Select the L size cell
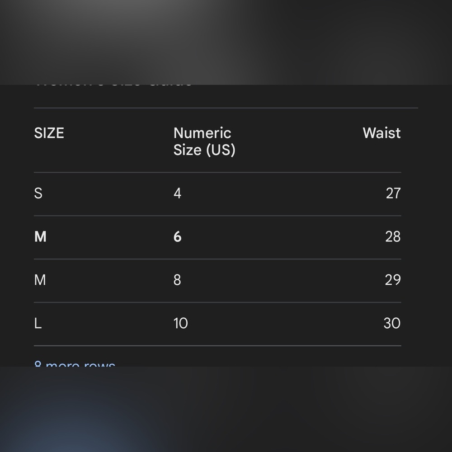Screen dimensions: 452x452 coord(38,323)
